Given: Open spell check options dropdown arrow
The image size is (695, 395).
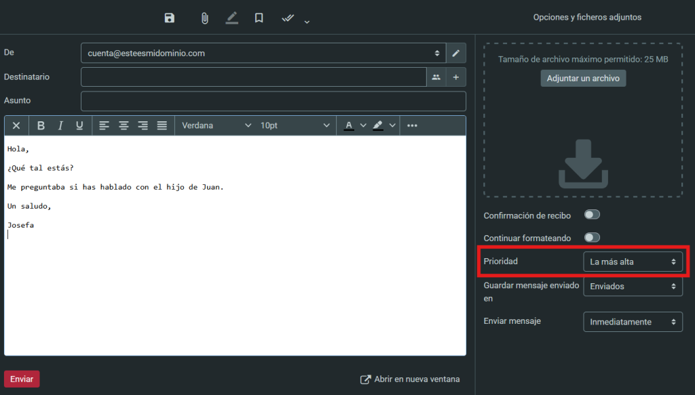Looking at the screenshot, I should pyautogui.click(x=307, y=22).
